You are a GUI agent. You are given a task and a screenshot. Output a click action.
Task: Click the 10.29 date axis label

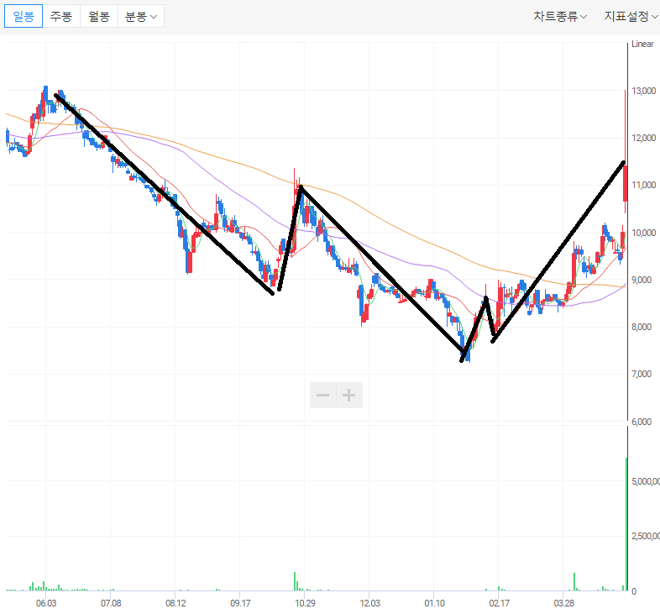305,603
